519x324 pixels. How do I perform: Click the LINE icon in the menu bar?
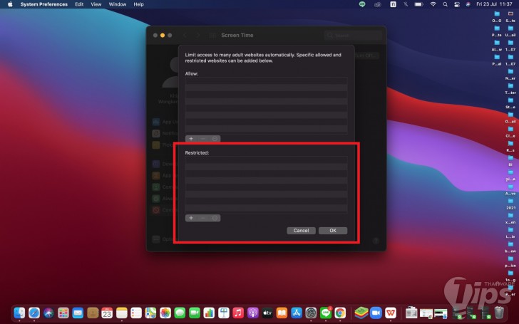[x=362, y=4]
